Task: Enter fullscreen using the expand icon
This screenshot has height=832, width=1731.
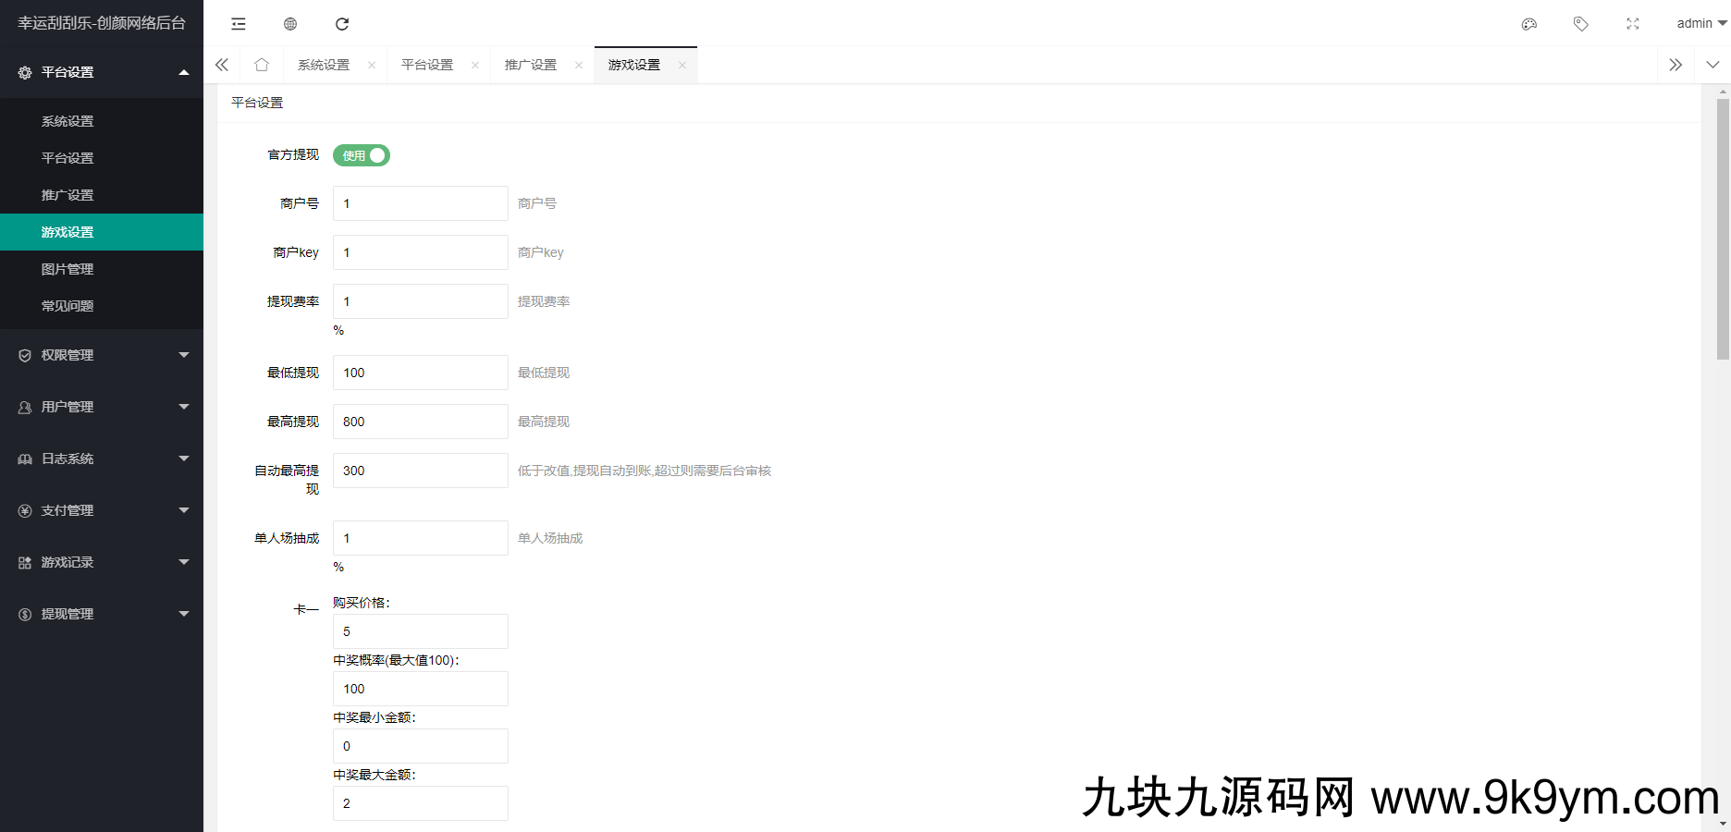Action: pos(1632,23)
